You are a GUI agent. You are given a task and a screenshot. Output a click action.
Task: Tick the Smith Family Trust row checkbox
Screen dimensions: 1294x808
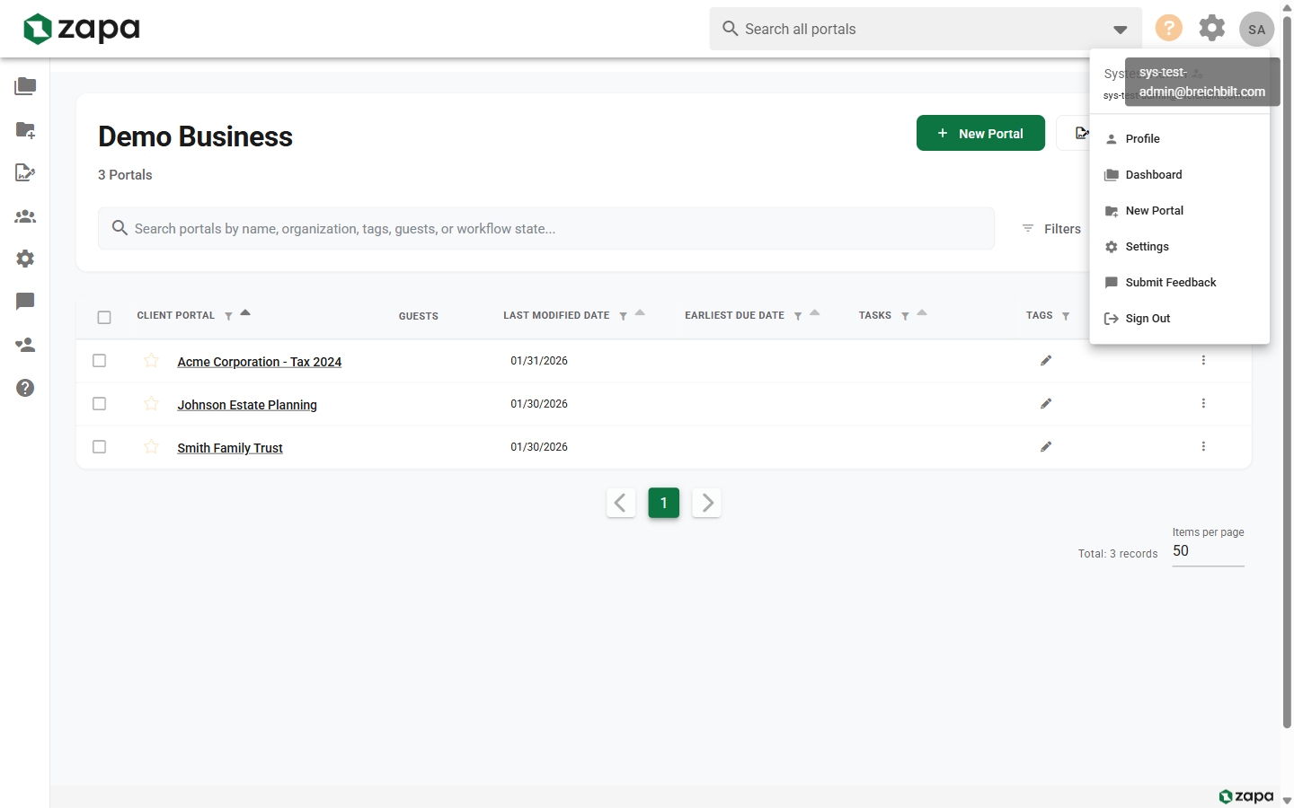point(100,447)
